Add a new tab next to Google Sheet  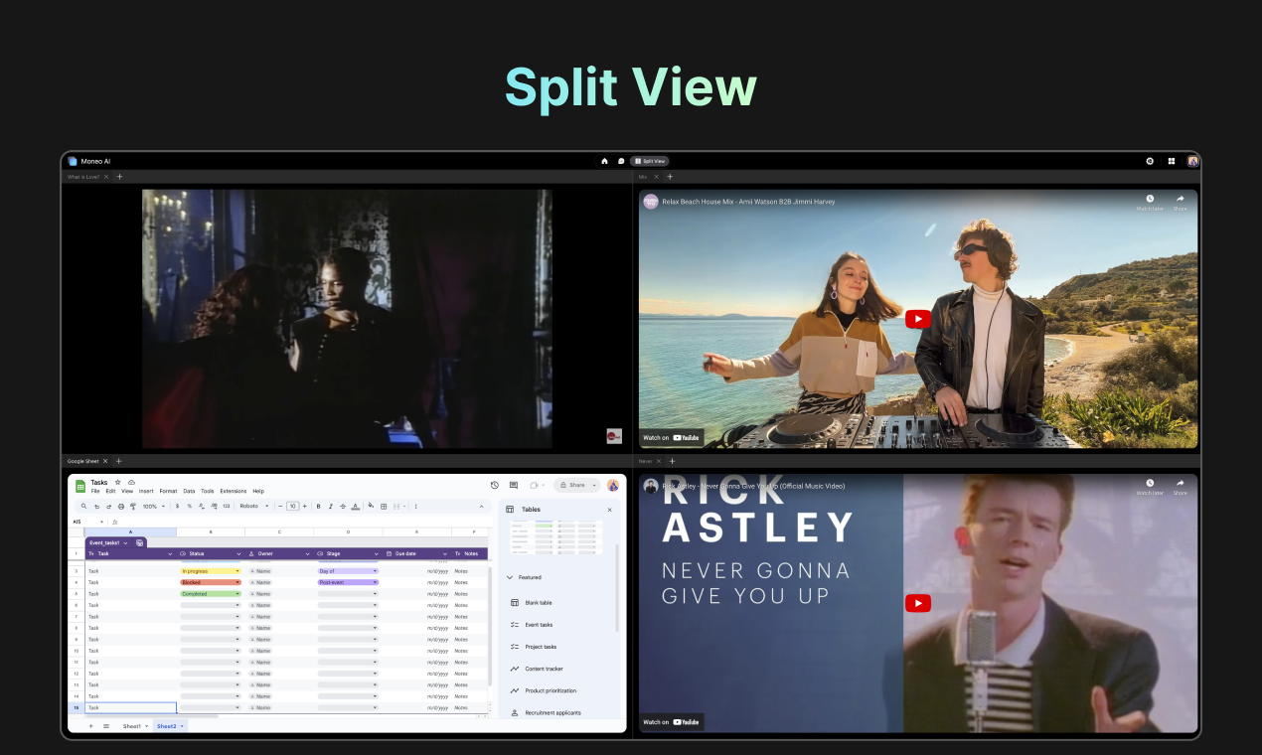(x=119, y=461)
